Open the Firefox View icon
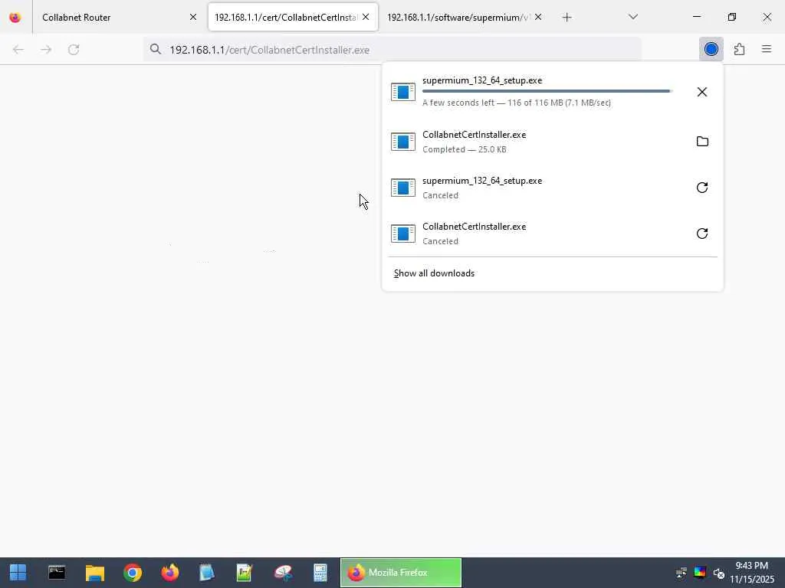This screenshot has height=588, width=785. coord(15,18)
